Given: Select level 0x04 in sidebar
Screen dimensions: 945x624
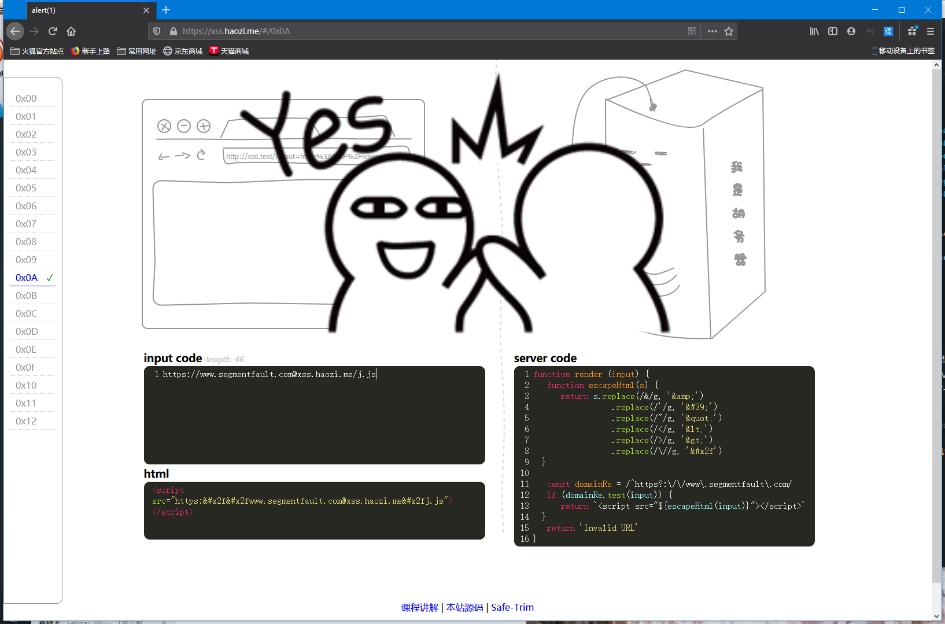Looking at the screenshot, I should coord(33,170).
